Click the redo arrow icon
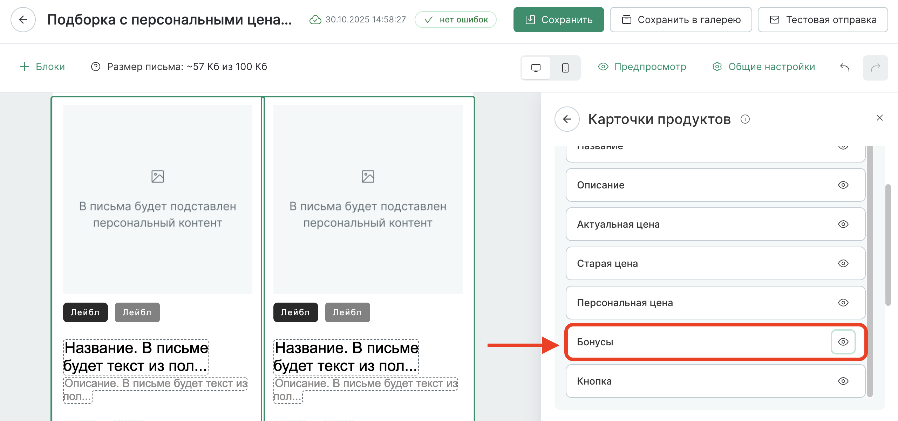The width and height of the screenshot is (898, 421). (875, 68)
